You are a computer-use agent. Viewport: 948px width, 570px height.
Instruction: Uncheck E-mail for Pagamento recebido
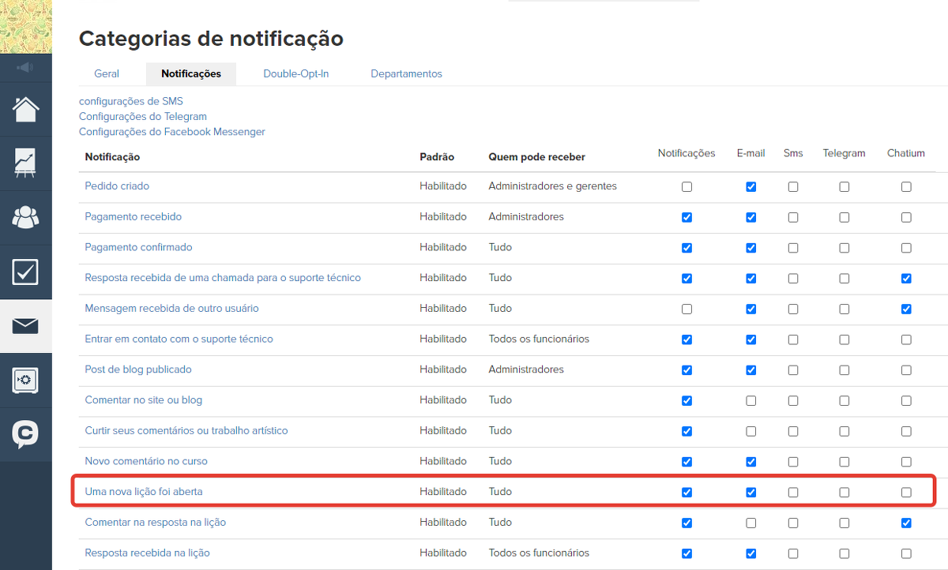[750, 217]
